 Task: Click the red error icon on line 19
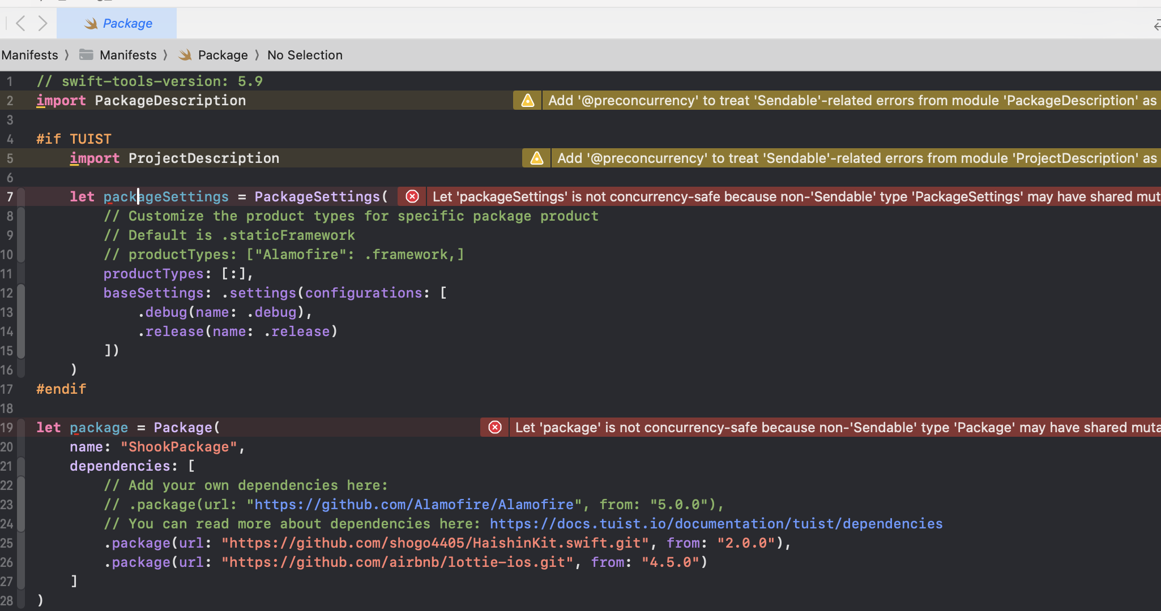click(x=495, y=428)
